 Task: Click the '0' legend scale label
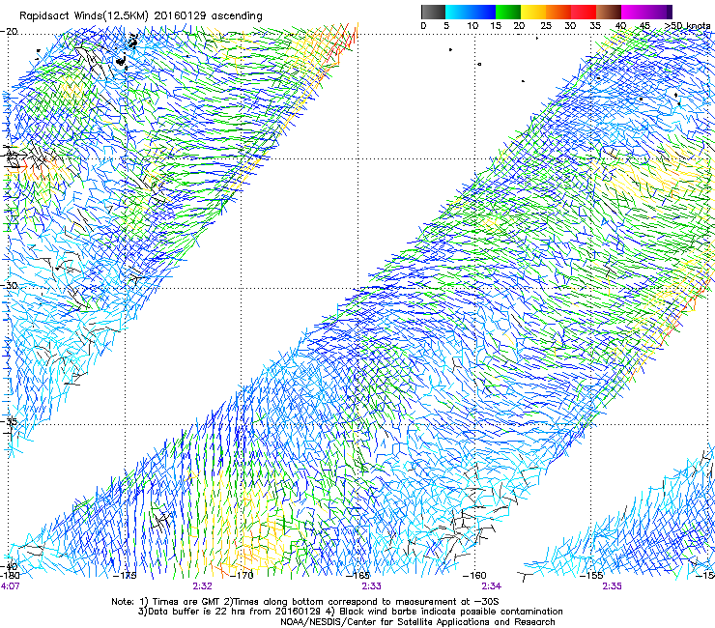[423, 26]
